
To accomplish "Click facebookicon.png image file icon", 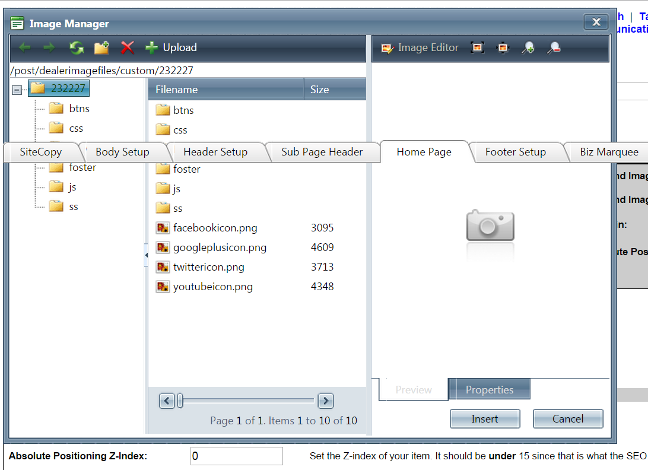I will [x=163, y=228].
